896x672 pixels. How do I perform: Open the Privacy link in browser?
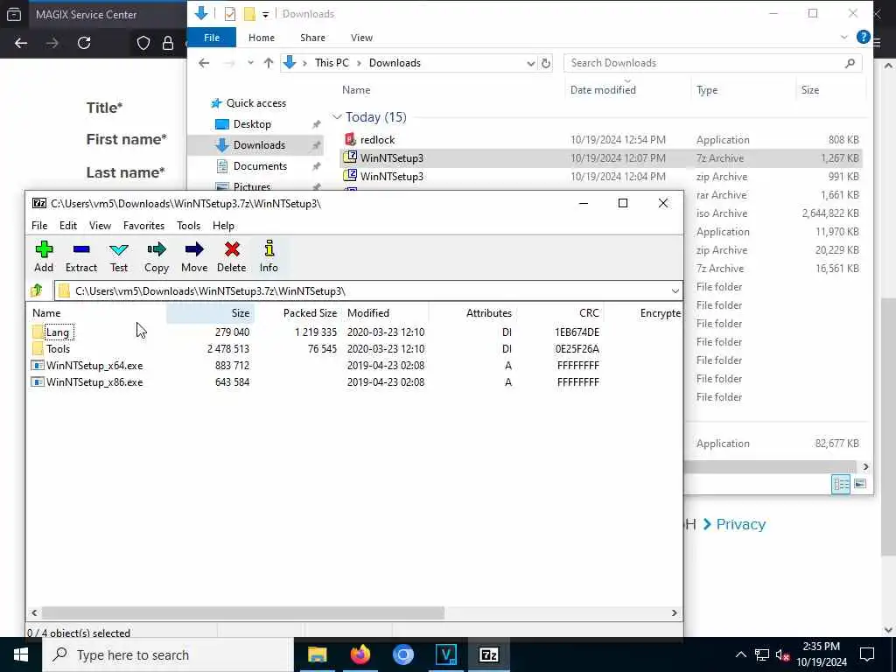[x=740, y=525]
